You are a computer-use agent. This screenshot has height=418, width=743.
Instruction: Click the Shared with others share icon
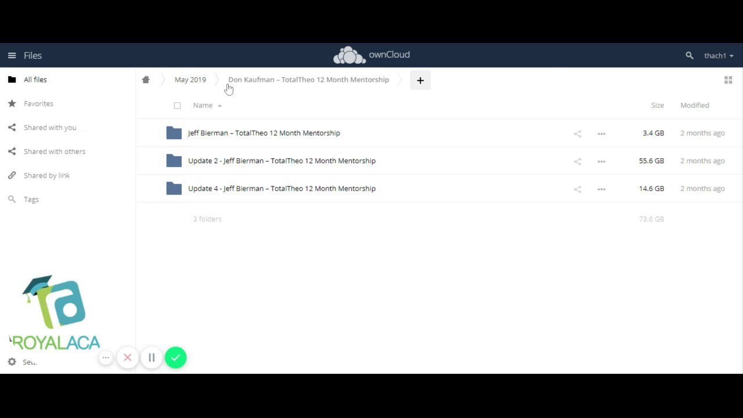(x=12, y=151)
